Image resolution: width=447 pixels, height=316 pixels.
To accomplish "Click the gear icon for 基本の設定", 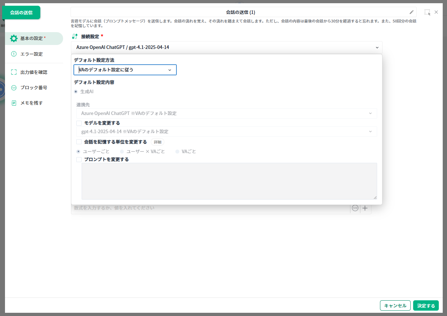I will 14,39.
